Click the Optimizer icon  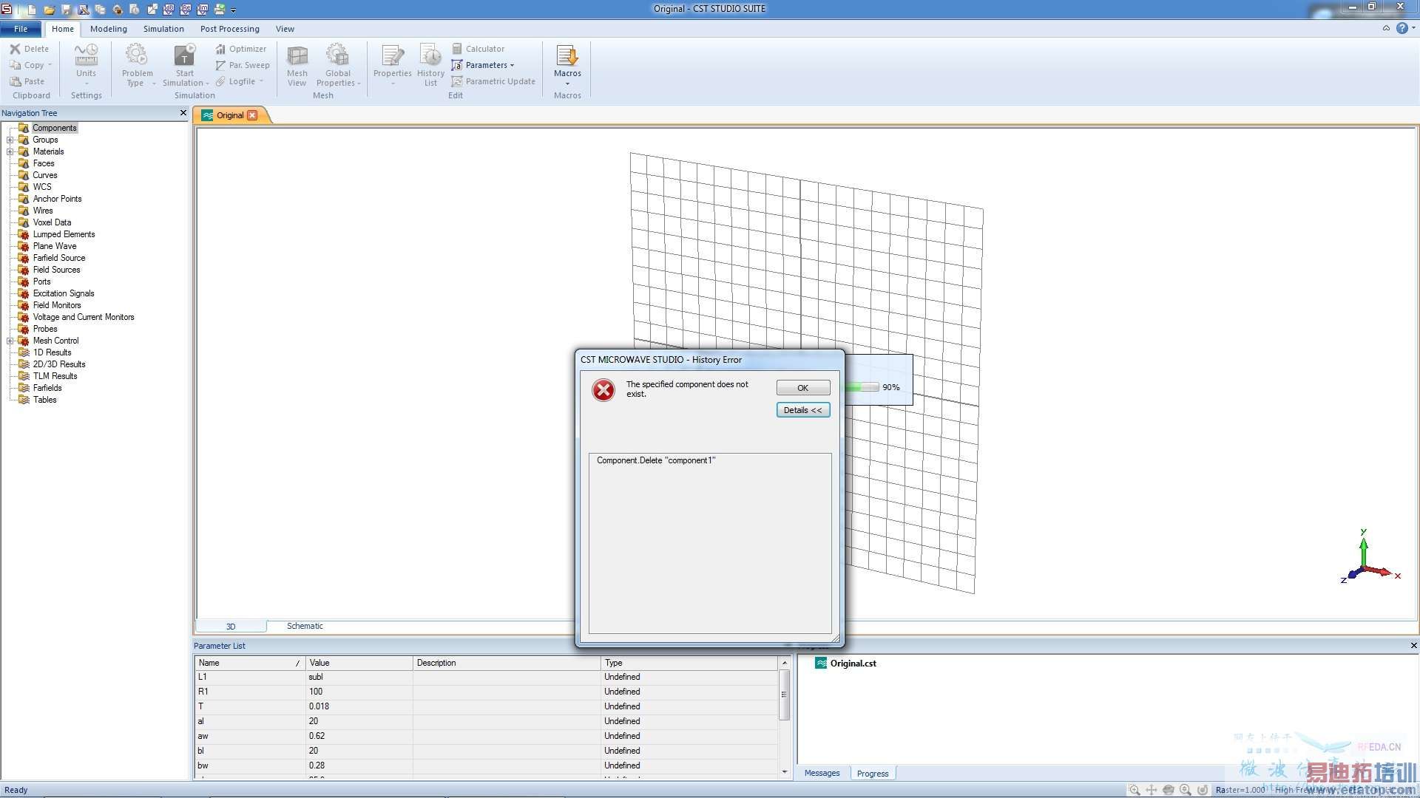point(220,49)
